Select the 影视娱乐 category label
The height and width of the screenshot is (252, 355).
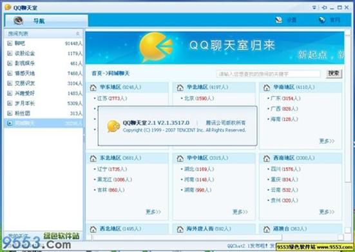pos(24,63)
